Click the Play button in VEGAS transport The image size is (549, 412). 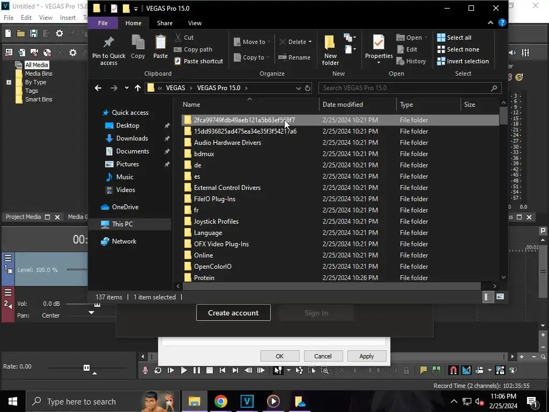coord(183,370)
